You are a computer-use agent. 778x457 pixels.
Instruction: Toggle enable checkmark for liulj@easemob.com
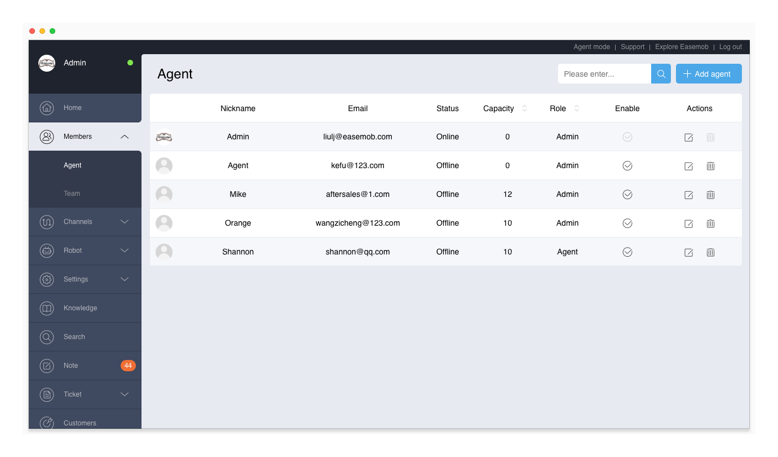627,137
